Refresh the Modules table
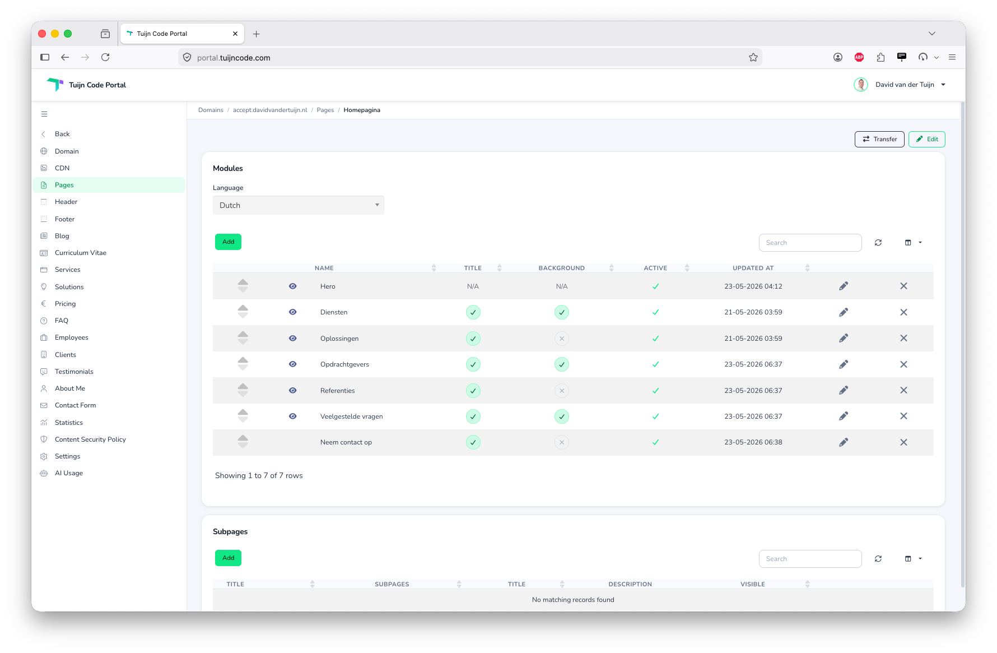This screenshot has width=997, height=653. (x=878, y=243)
